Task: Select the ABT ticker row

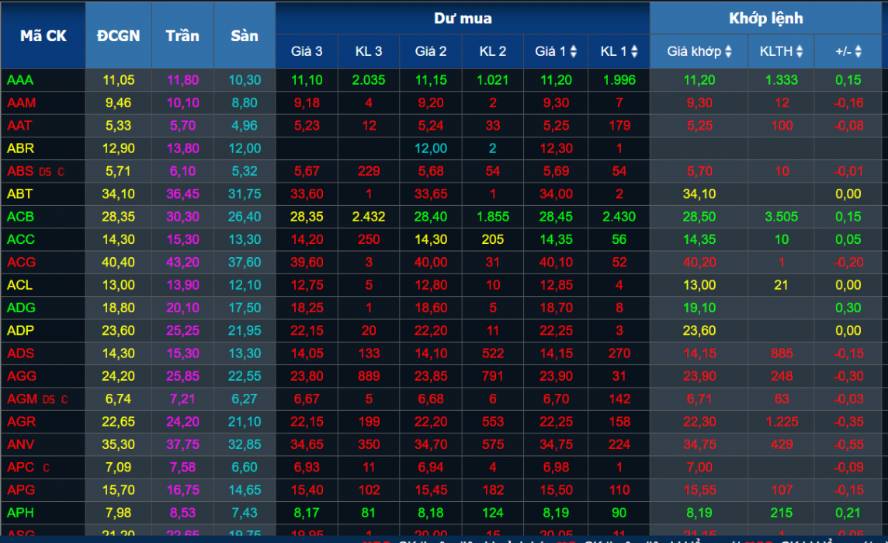Action: [x=20, y=194]
